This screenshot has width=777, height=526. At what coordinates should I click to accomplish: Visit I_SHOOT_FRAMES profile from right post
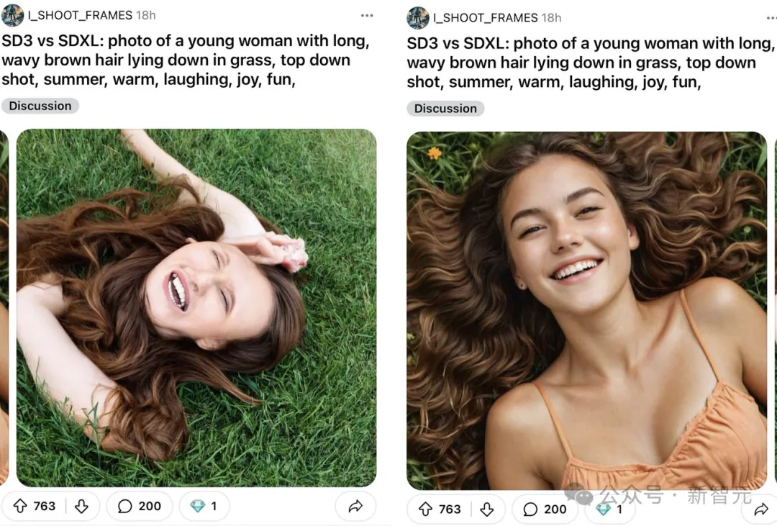pos(485,18)
